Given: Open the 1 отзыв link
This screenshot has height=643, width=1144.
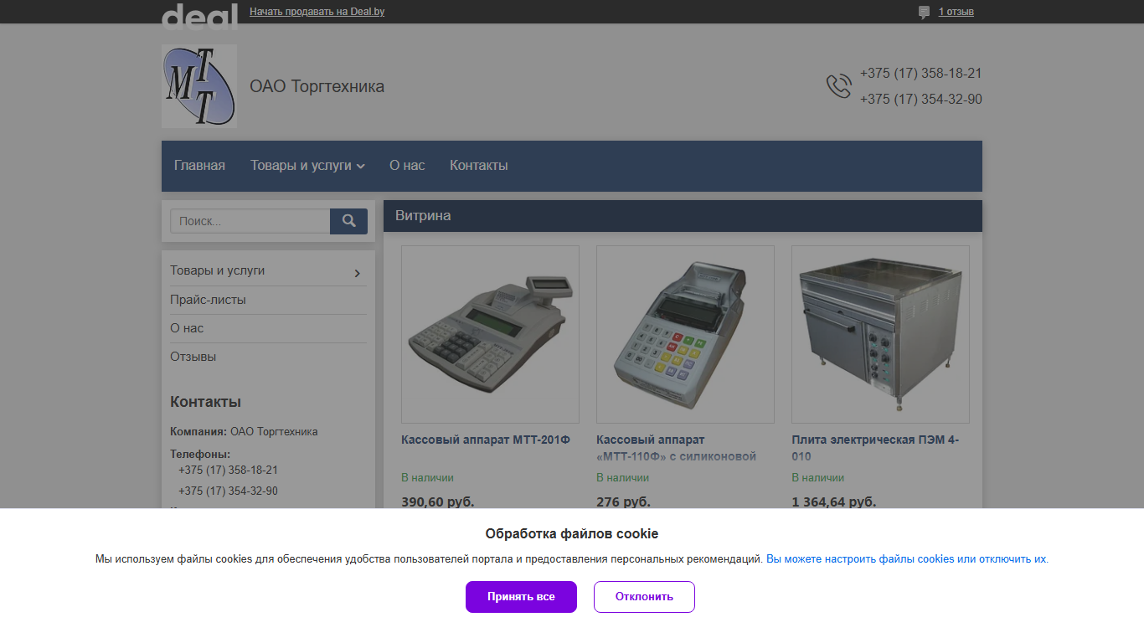Looking at the screenshot, I should click(956, 12).
